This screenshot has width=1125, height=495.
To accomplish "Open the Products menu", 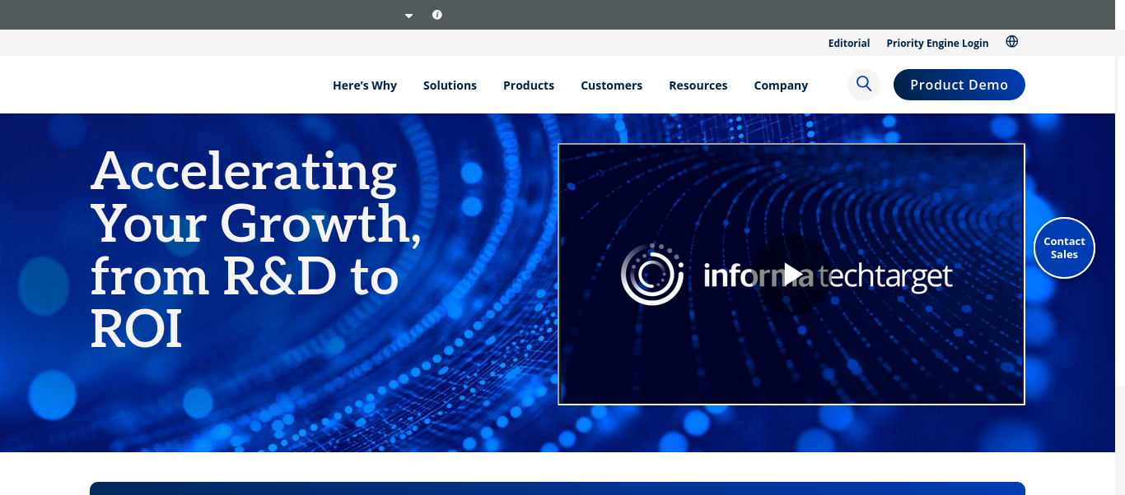I will pos(529,86).
